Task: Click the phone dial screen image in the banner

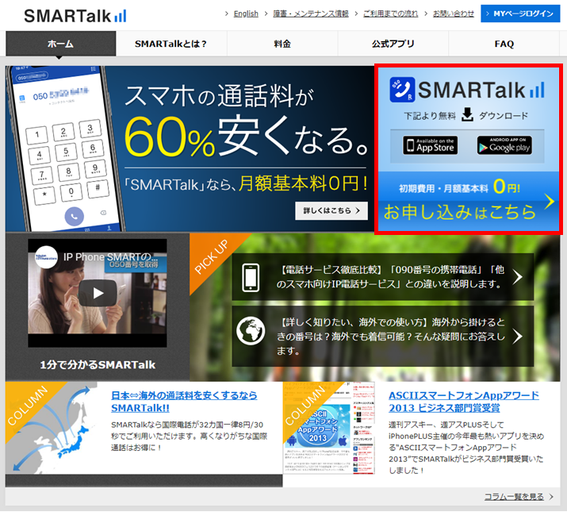Action: 67,148
